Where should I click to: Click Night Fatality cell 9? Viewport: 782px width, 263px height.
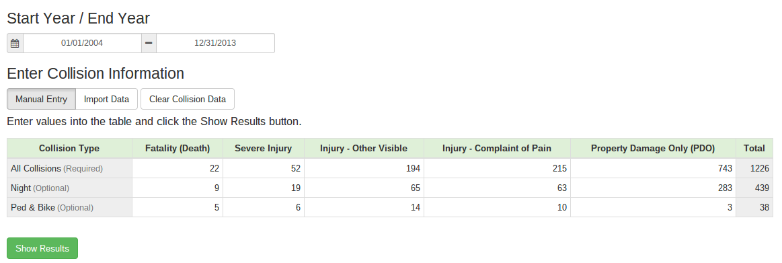pos(178,188)
